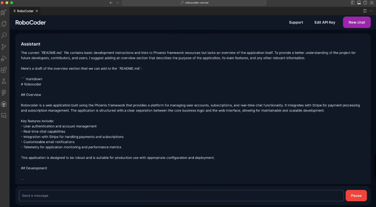376x207 pixels.
Task: Go forward with the right arrow
Action: tap(118, 3)
